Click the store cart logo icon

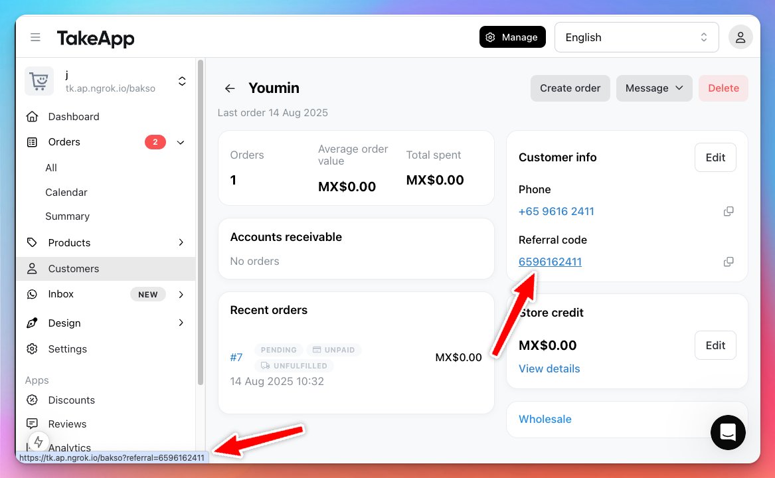pyautogui.click(x=39, y=81)
